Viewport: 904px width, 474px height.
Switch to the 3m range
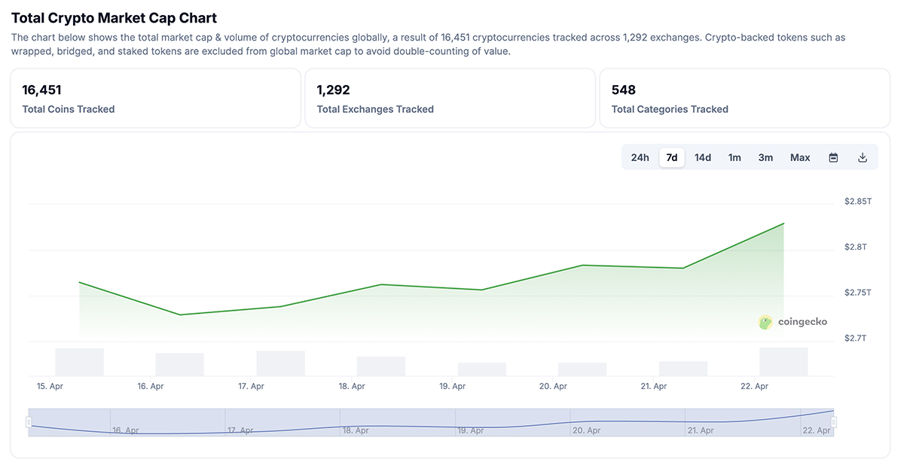[x=765, y=157]
